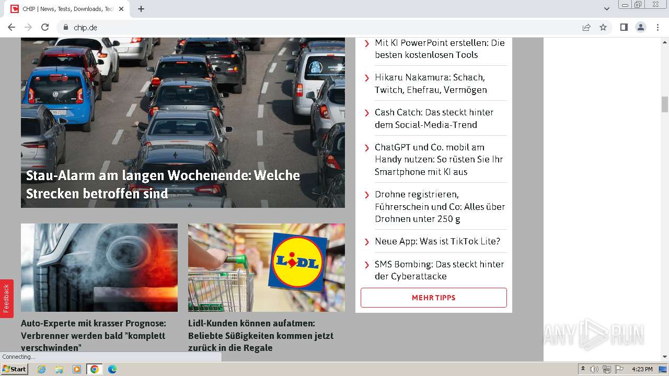This screenshot has width=669, height=376.
Task: Open a new tab with plus button
Action: pos(141,9)
